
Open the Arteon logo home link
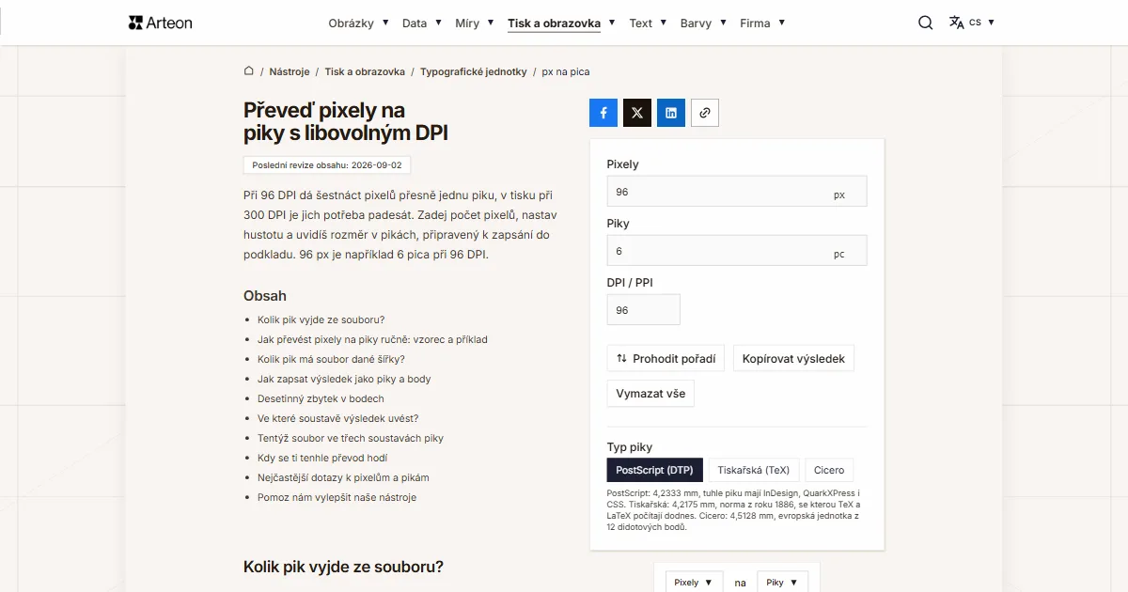tap(161, 23)
